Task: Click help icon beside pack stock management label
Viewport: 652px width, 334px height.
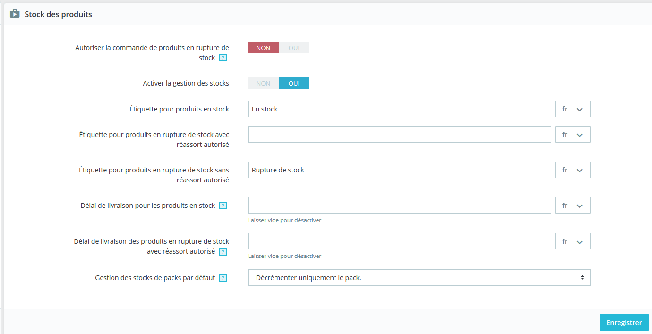Action: [223, 278]
